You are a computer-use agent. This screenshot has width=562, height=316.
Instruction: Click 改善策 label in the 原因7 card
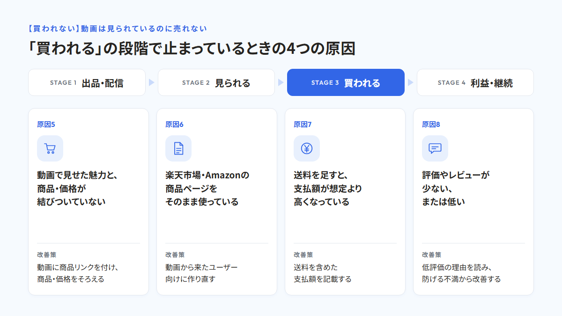[x=303, y=255]
